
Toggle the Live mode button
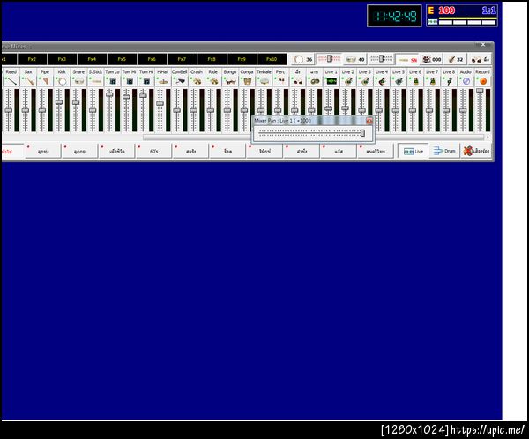tap(414, 151)
